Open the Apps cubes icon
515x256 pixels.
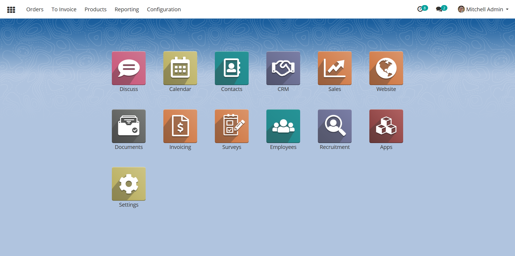click(386, 126)
